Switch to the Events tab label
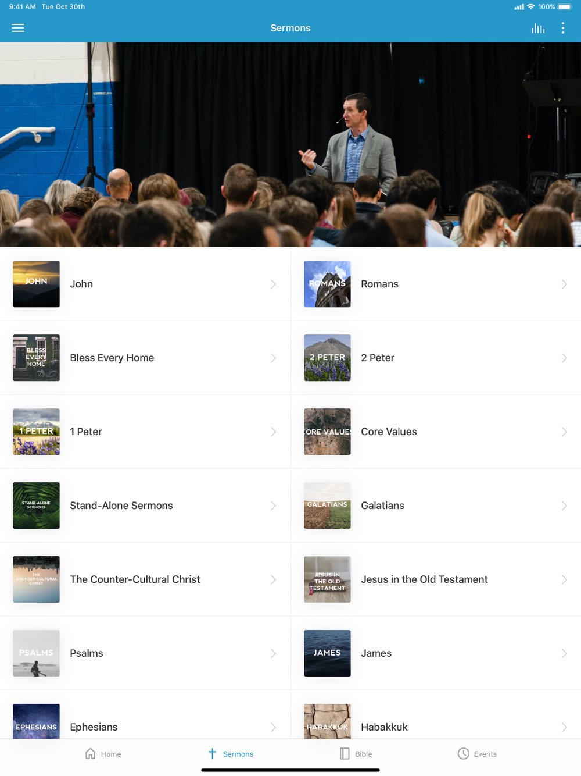 pos(485,754)
